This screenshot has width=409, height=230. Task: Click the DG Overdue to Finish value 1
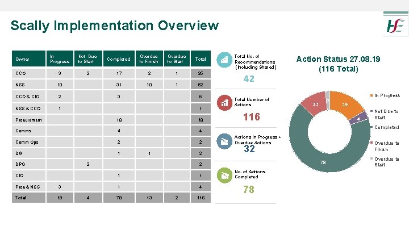[149, 153]
